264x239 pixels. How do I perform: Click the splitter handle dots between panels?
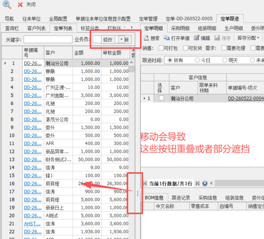point(138,193)
